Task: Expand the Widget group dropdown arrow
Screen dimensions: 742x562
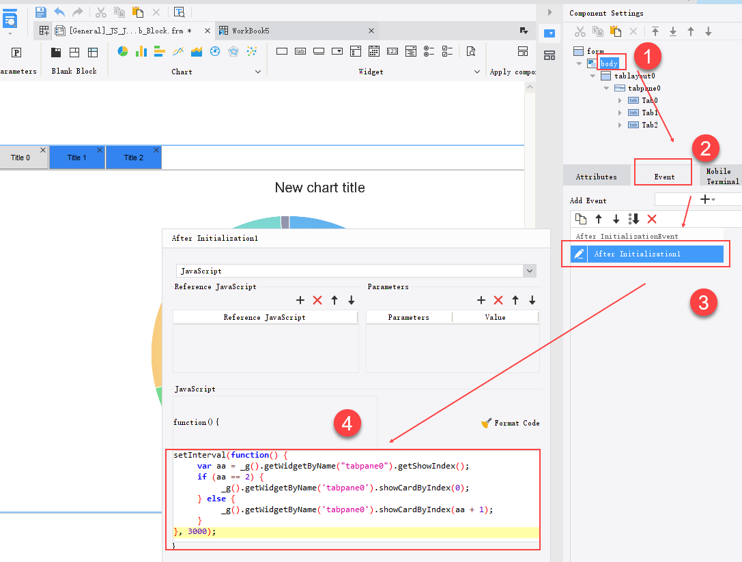Action: point(477,72)
